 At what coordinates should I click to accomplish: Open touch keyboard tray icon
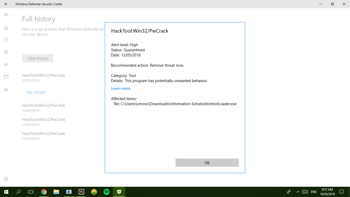coord(305,192)
